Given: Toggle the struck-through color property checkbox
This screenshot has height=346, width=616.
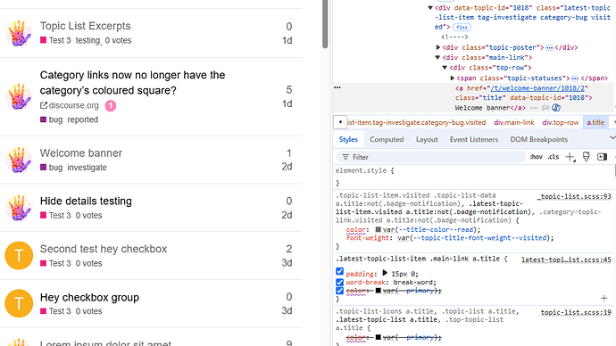Looking at the screenshot, I should tap(340, 291).
